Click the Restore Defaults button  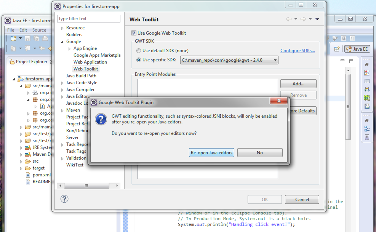(303, 111)
